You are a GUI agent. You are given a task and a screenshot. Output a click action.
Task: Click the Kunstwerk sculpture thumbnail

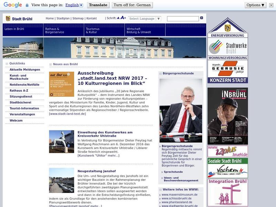(61, 141)
